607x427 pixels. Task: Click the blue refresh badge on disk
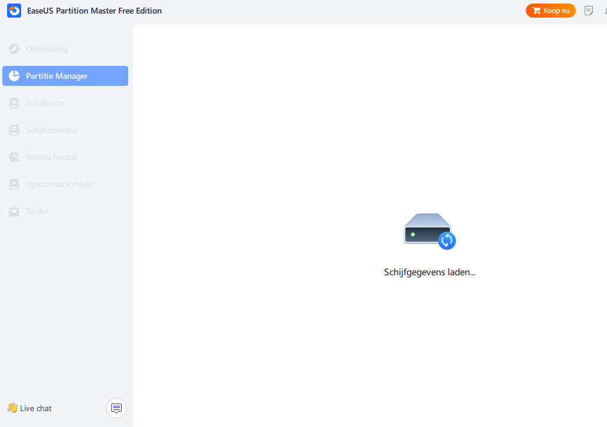447,241
